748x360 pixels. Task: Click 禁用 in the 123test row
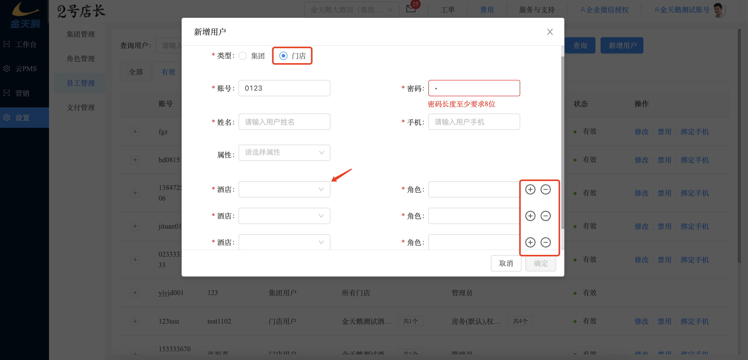[664, 321]
